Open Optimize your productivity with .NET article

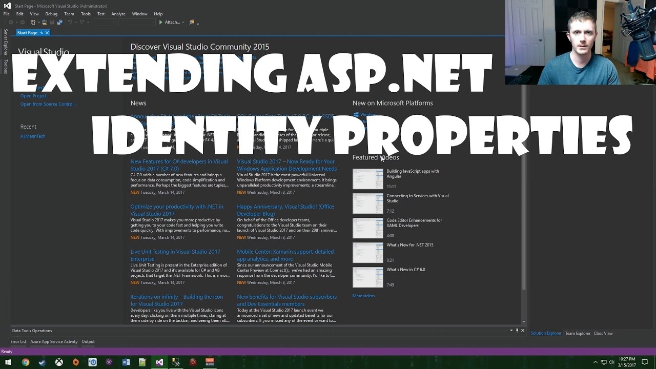[177, 210]
